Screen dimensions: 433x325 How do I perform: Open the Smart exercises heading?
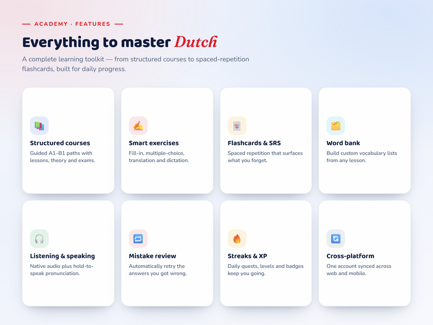click(x=153, y=143)
